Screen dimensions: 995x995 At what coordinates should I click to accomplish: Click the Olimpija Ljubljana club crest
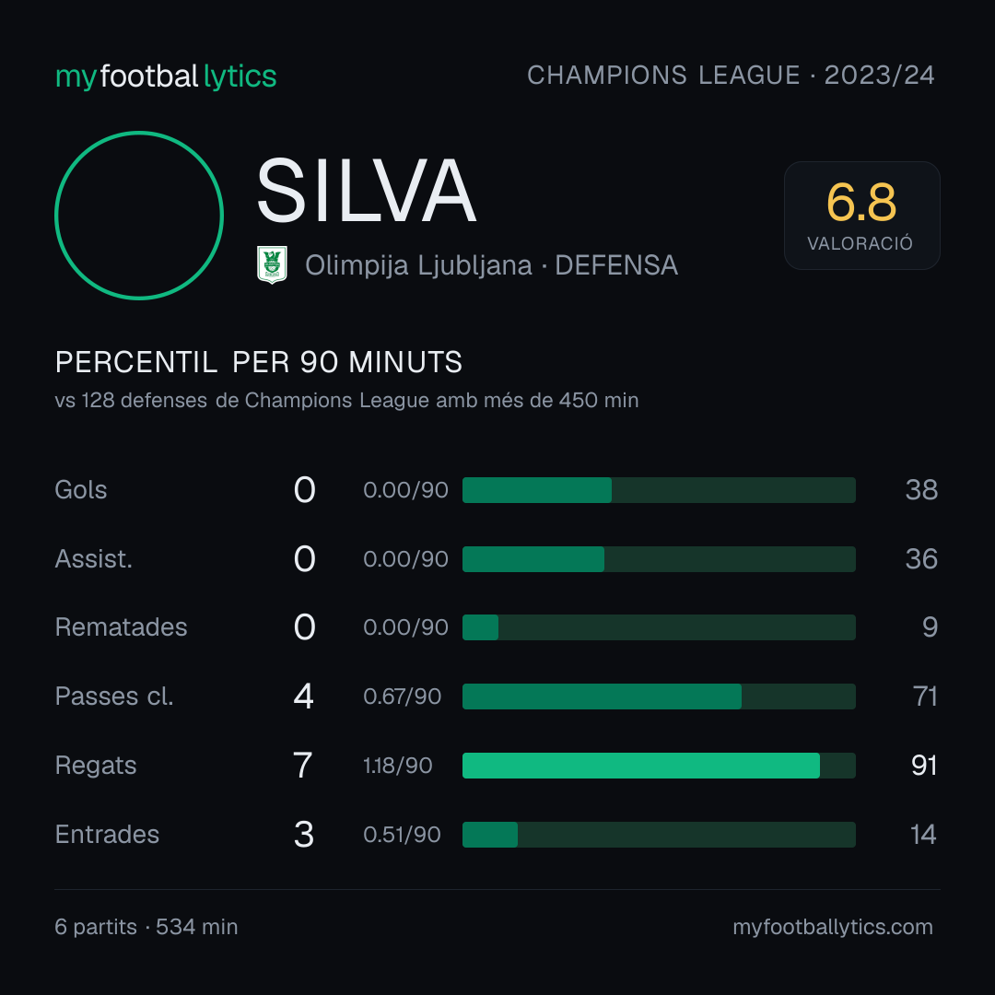point(272,264)
